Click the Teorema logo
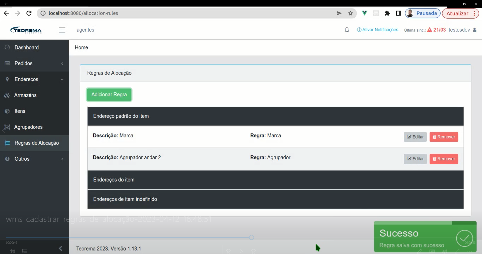 tap(26, 30)
